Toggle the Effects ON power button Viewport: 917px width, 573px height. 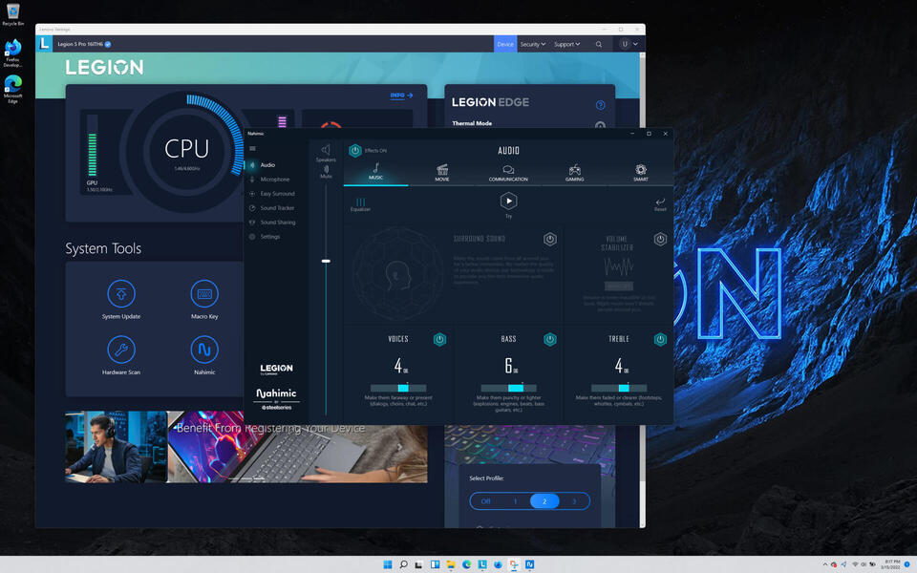tap(355, 151)
